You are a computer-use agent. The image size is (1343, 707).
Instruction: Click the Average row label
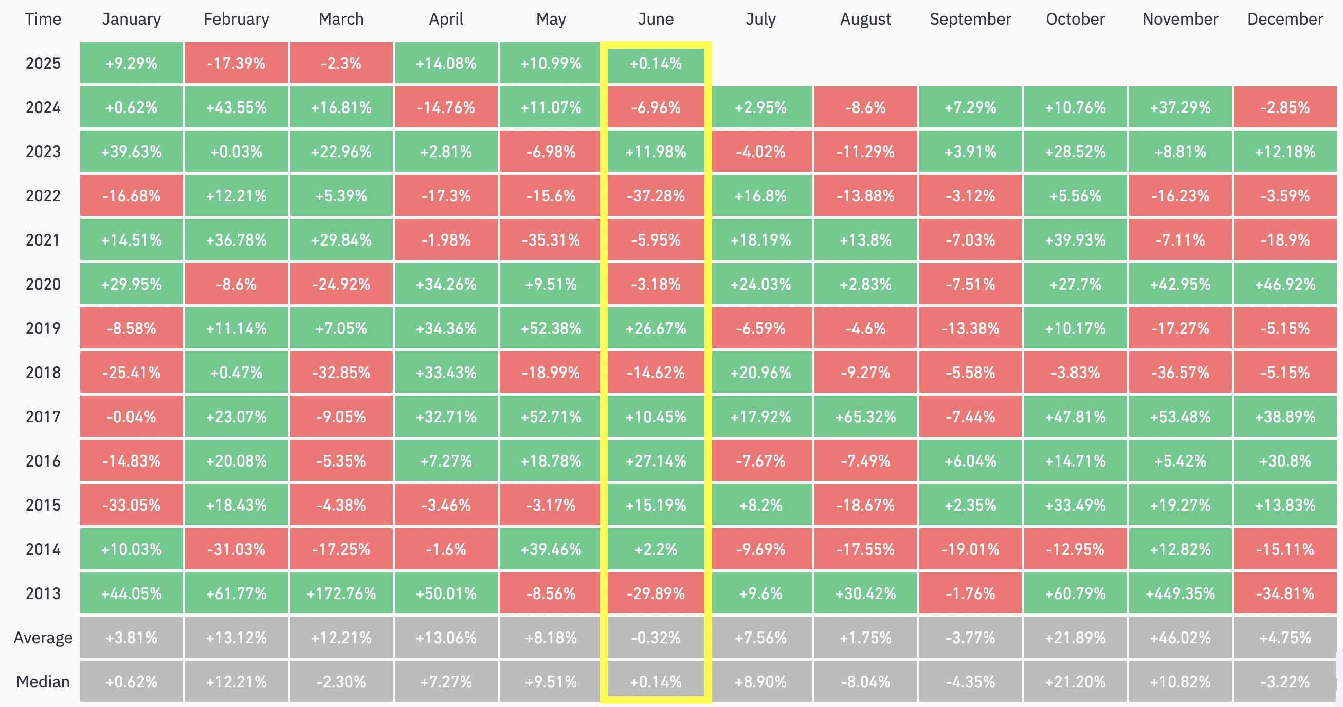tap(43, 638)
